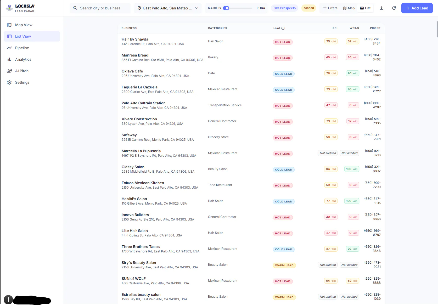Switch to Map display

pyautogui.click(x=349, y=8)
